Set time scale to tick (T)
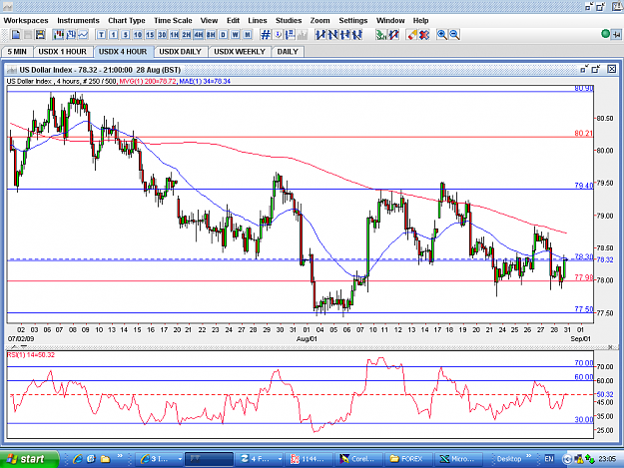Image resolution: width=624 pixels, height=468 pixels. tap(101, 35)
